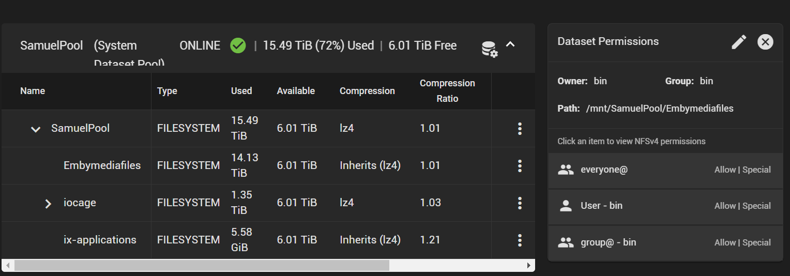Open actions menu for SamuelPool row
The height and width of the screenshot is (276, 790).
click(x=520, y=129)
